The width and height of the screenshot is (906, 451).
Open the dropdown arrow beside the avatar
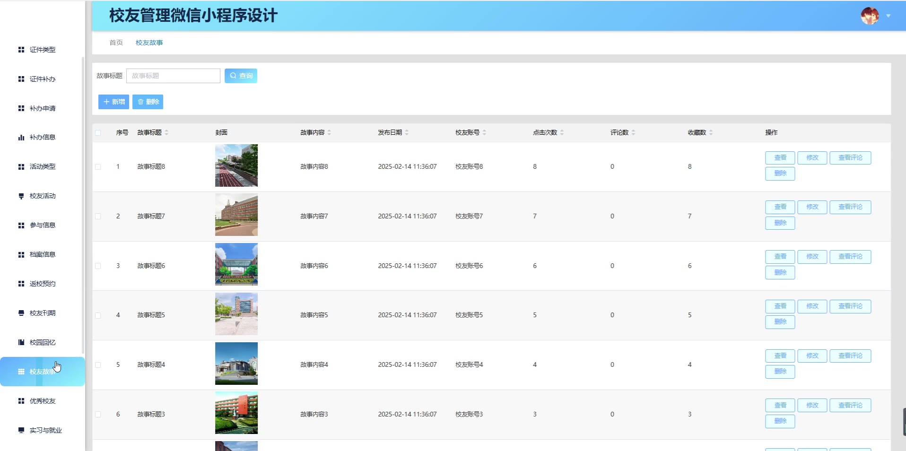(889, 16)
